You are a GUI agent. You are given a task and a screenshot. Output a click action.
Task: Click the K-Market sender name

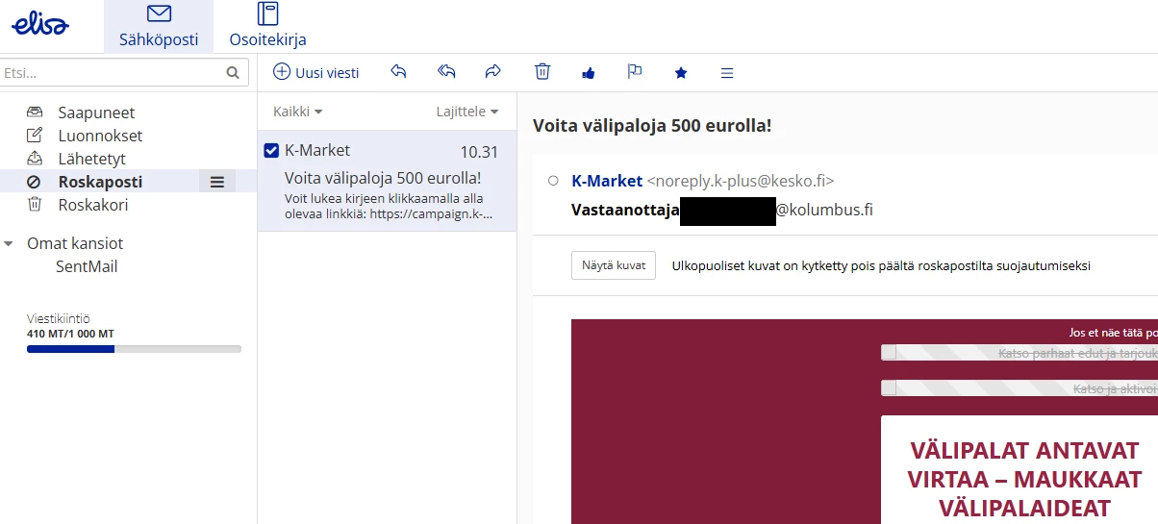(x=607, y=181)
